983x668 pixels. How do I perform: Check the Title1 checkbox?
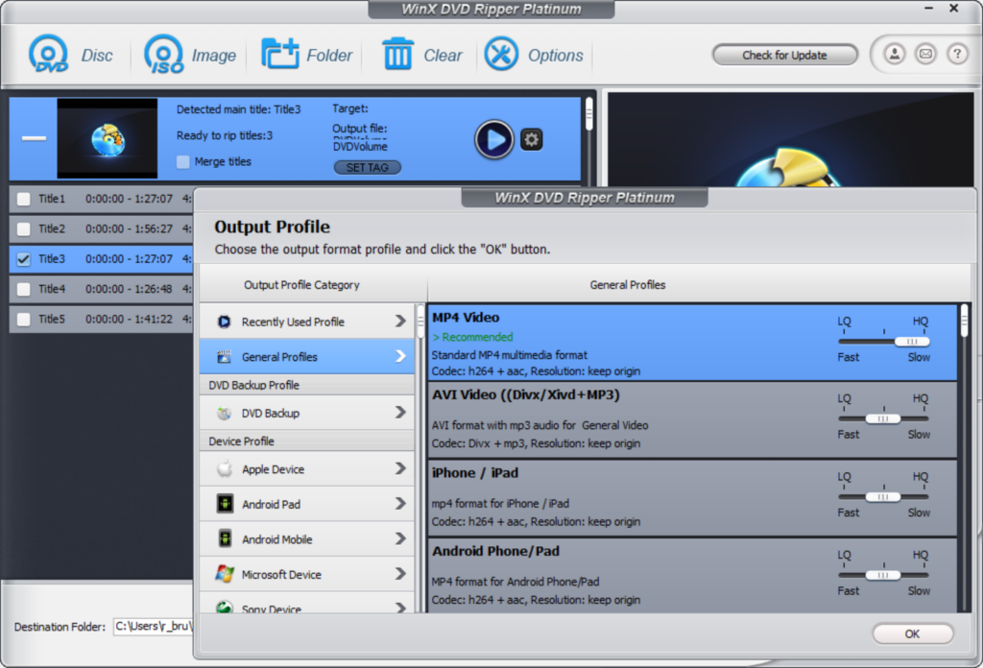(x=24, y=200)
